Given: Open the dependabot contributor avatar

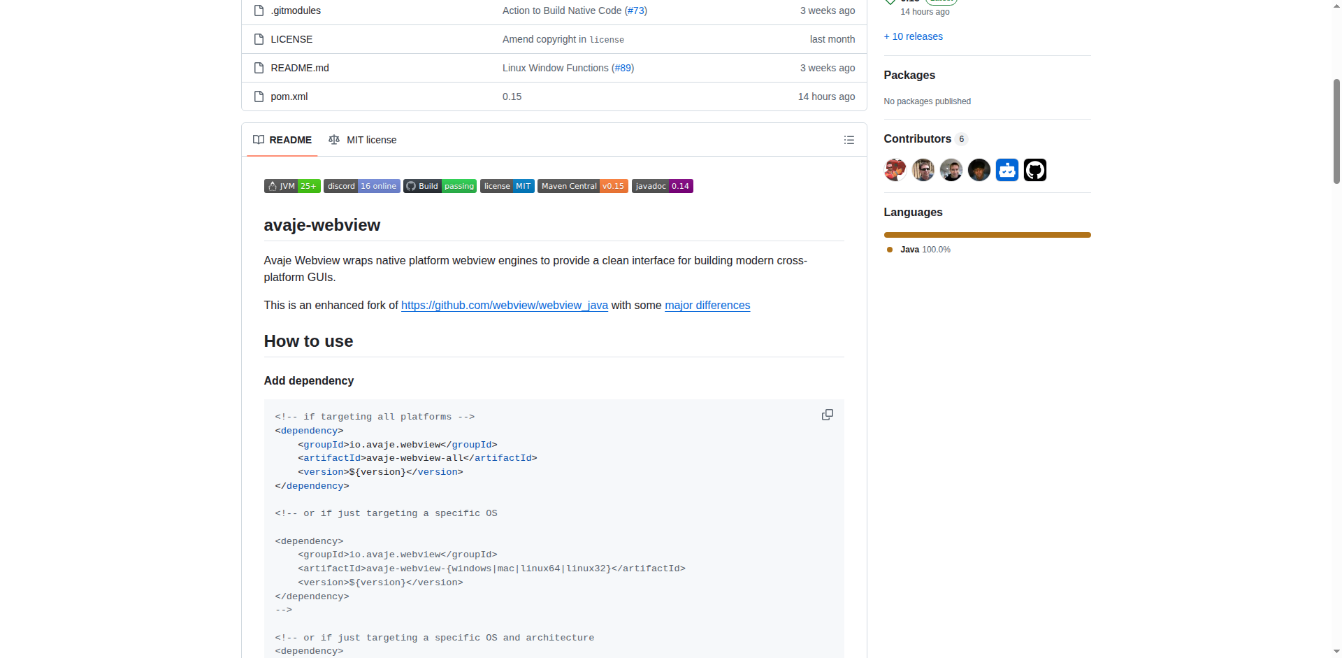Looking at the screenshot, I should coord(1006,169).
